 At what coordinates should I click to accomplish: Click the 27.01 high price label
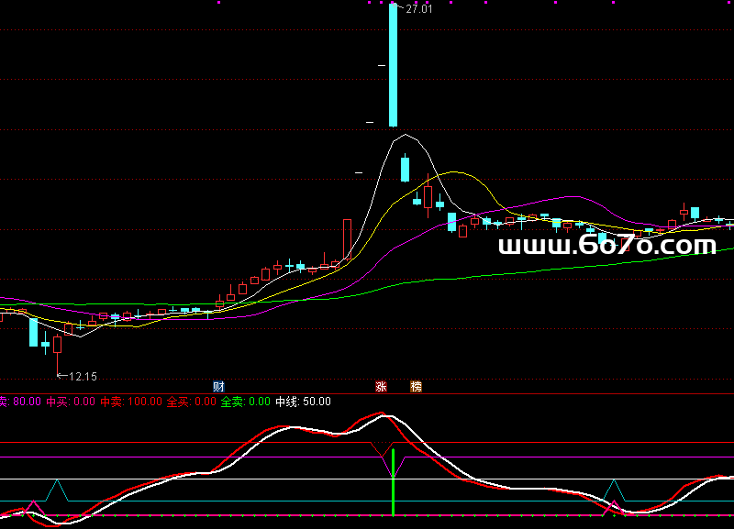[x=419, y=9]
